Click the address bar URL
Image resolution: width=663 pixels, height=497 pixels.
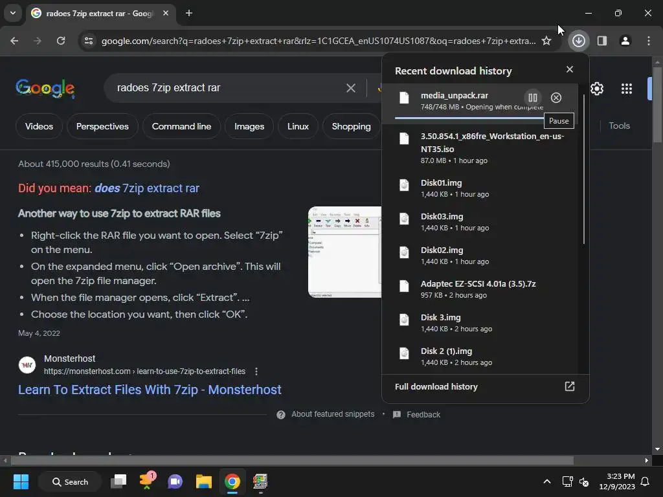click(318, 41)
